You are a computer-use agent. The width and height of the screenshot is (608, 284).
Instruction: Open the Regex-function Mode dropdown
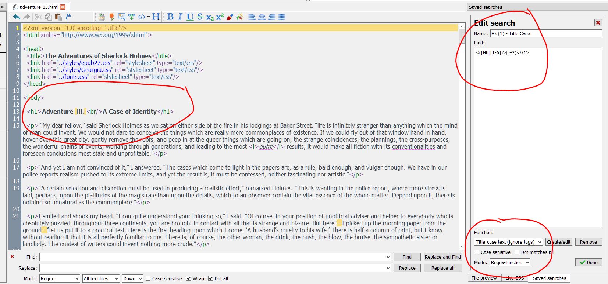tap(510, 262)
